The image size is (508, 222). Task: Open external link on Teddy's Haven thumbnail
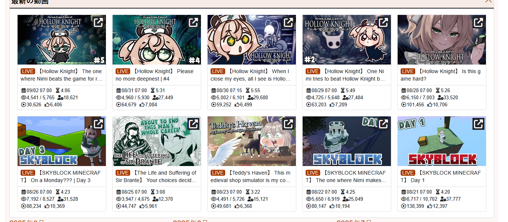pos(288,124)
